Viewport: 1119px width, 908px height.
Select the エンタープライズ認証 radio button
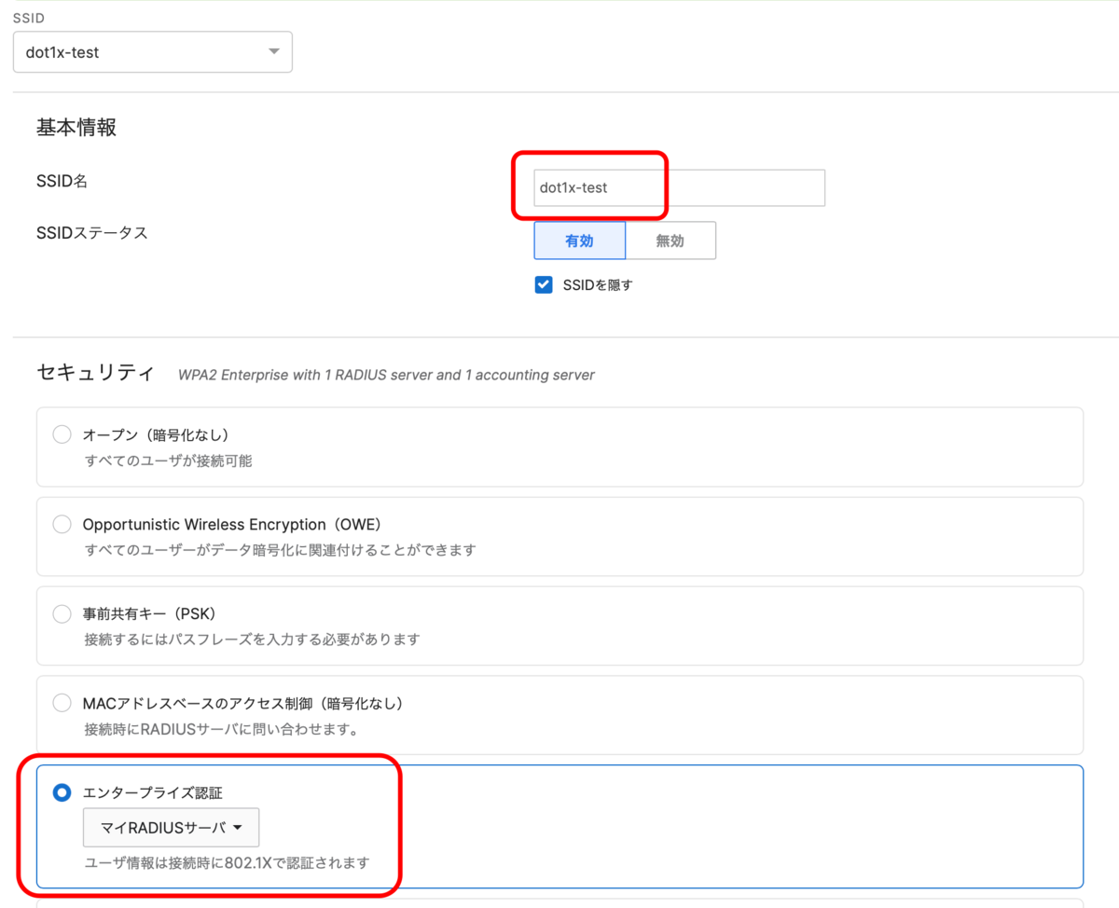[62, 792]
